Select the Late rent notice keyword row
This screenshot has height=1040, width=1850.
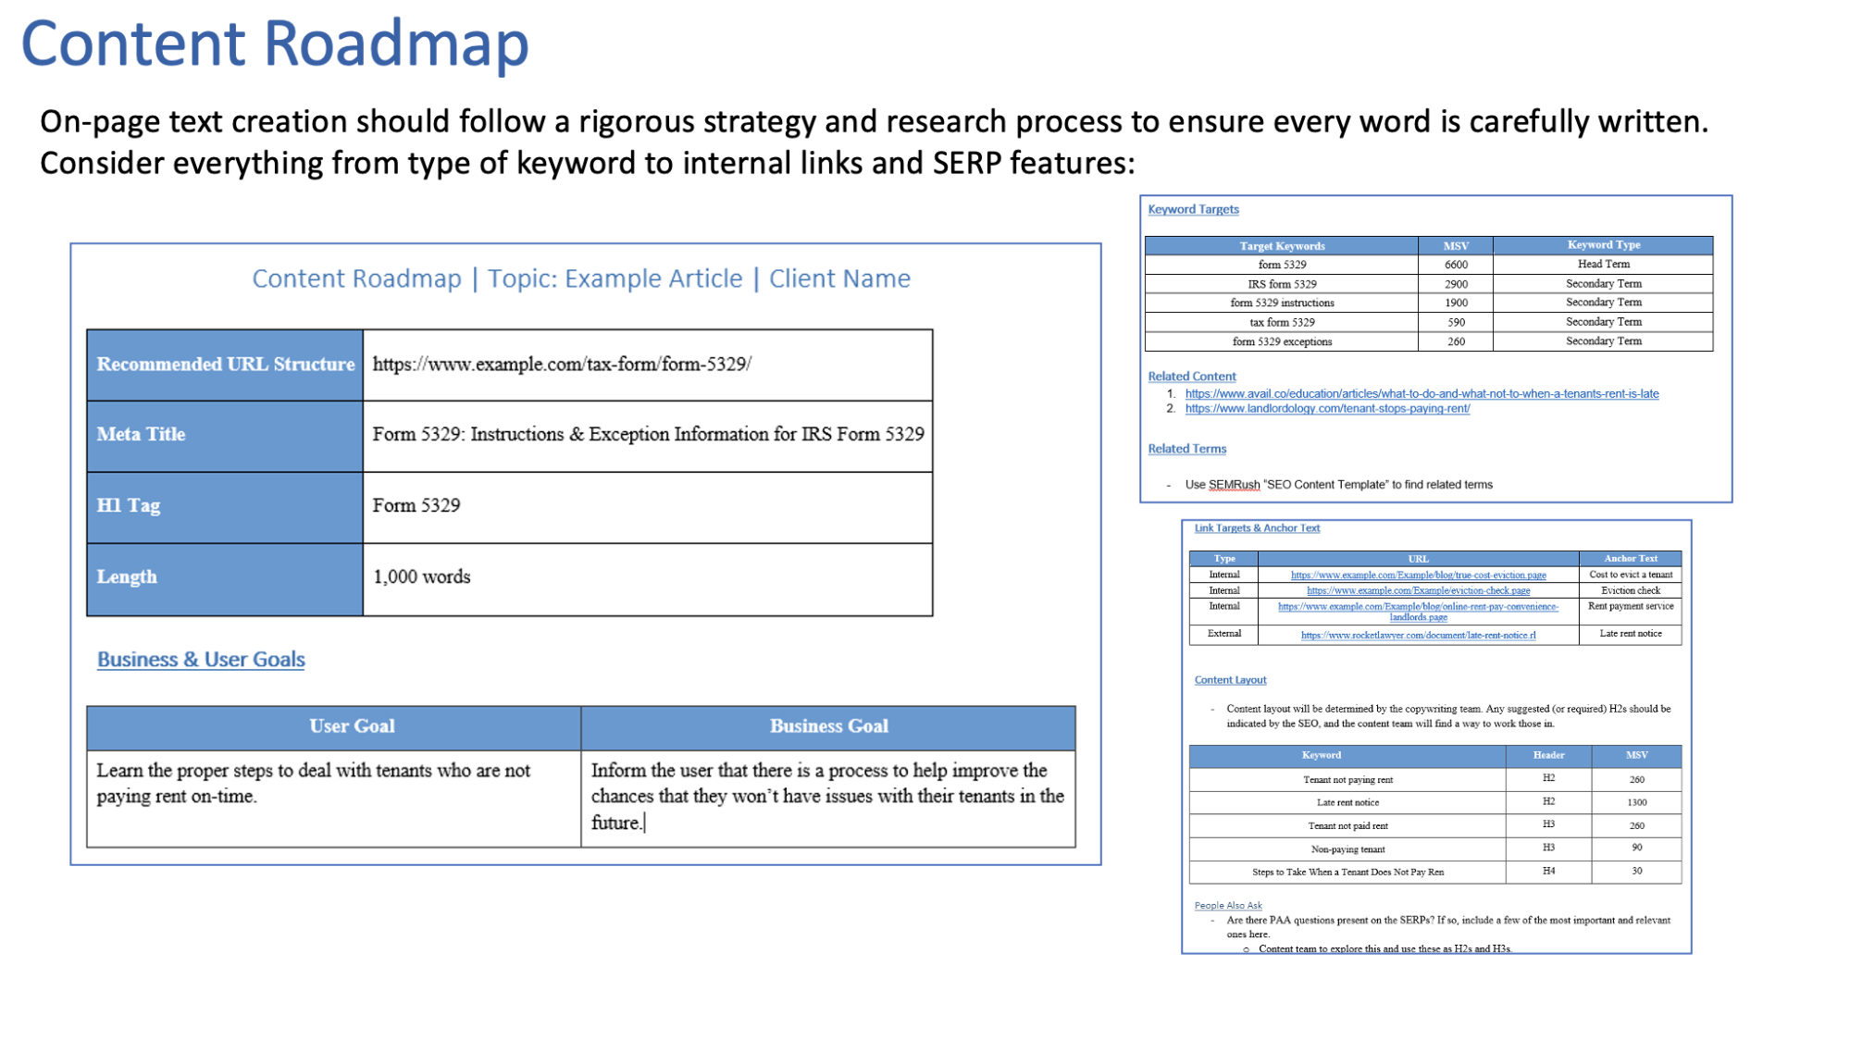pyautogui.click(x=1347, y=803)
